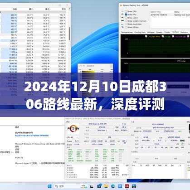Screen dimensions: 190x190
Task: Select the 2024 log entry row in AIDA64
Action: tap(170, 15)
